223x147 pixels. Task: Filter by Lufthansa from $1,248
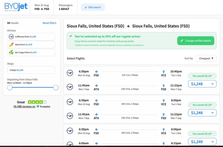(x=31, y=37)
